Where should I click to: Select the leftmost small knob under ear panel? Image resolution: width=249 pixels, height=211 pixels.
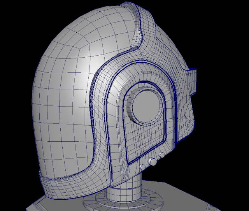pos(142,167)
